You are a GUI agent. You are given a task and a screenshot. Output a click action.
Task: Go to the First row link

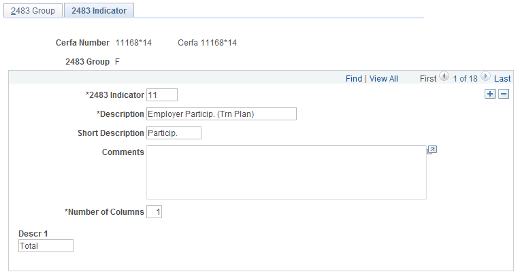click(428, 79)
